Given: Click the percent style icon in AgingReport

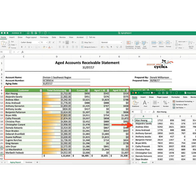Looking at the screenshot, I should click(x=108, y=47).
